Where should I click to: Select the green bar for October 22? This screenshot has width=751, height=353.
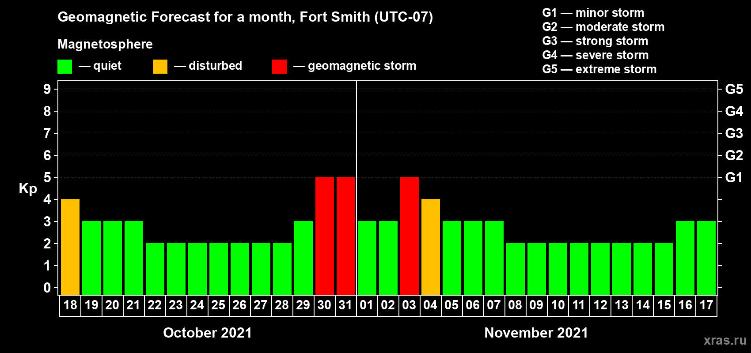pos(155,269)
